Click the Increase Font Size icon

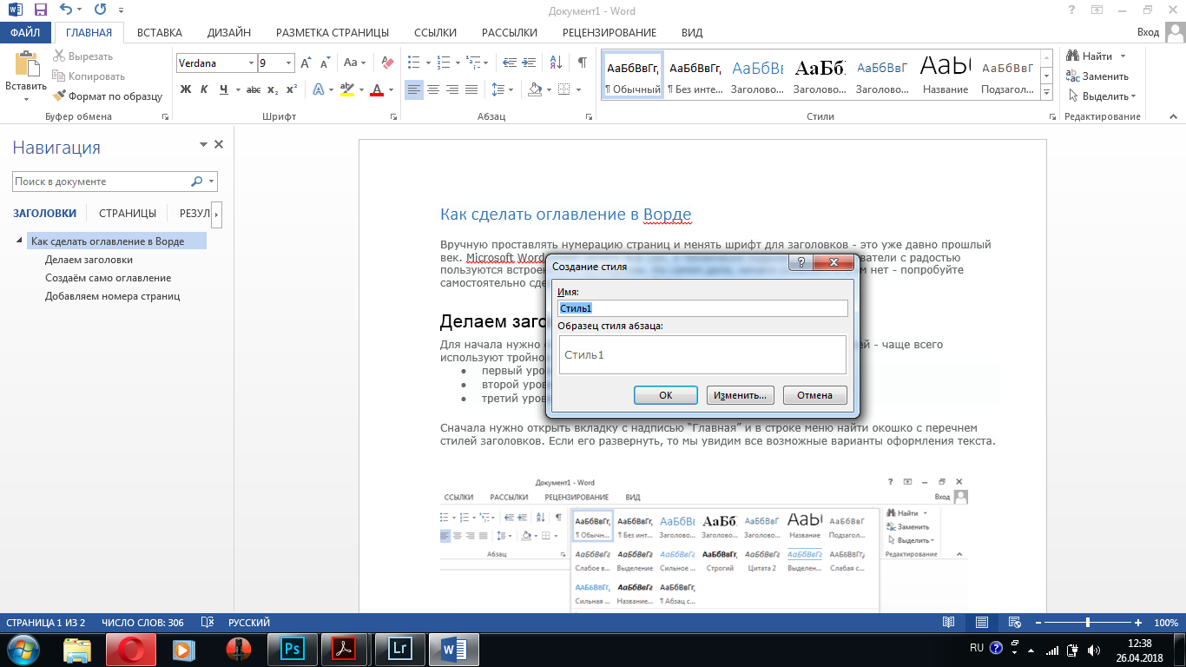pos(306,63)
